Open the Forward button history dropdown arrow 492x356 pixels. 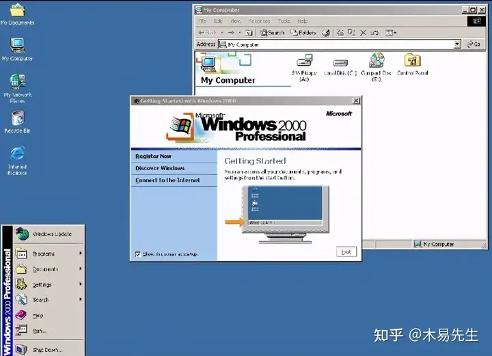click(240, 33)
